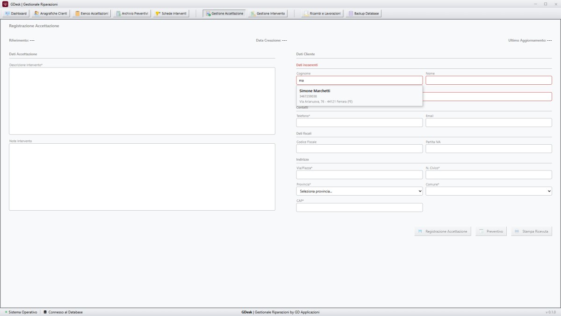Expand the Provincia dropdown
561x316 pixels.
click(x=360, y=191)
